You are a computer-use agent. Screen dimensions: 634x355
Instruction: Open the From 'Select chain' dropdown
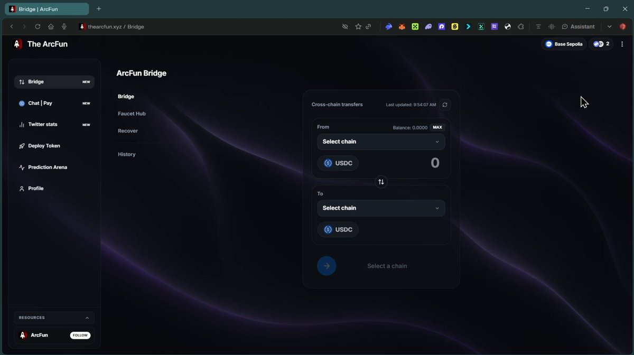[x=381, y=142]
